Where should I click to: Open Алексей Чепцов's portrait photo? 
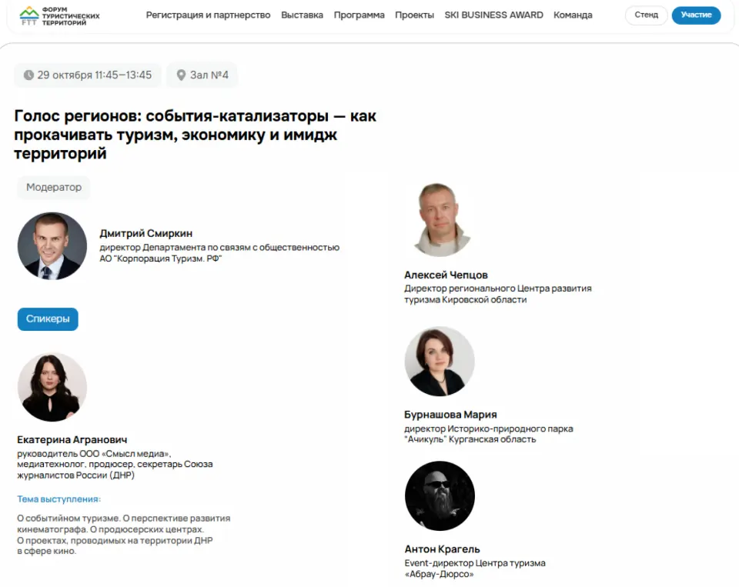point(440,220)
